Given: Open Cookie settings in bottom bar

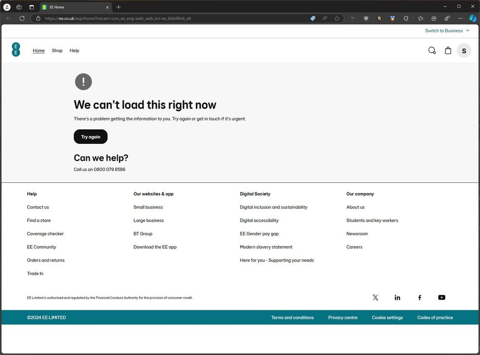Looking at the screenshot, I should pos(387,317).
